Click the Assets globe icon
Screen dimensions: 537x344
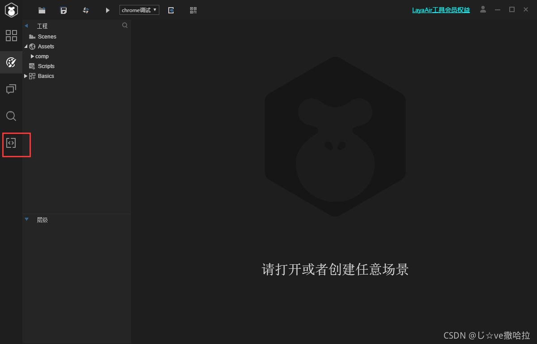pos(32,47)
